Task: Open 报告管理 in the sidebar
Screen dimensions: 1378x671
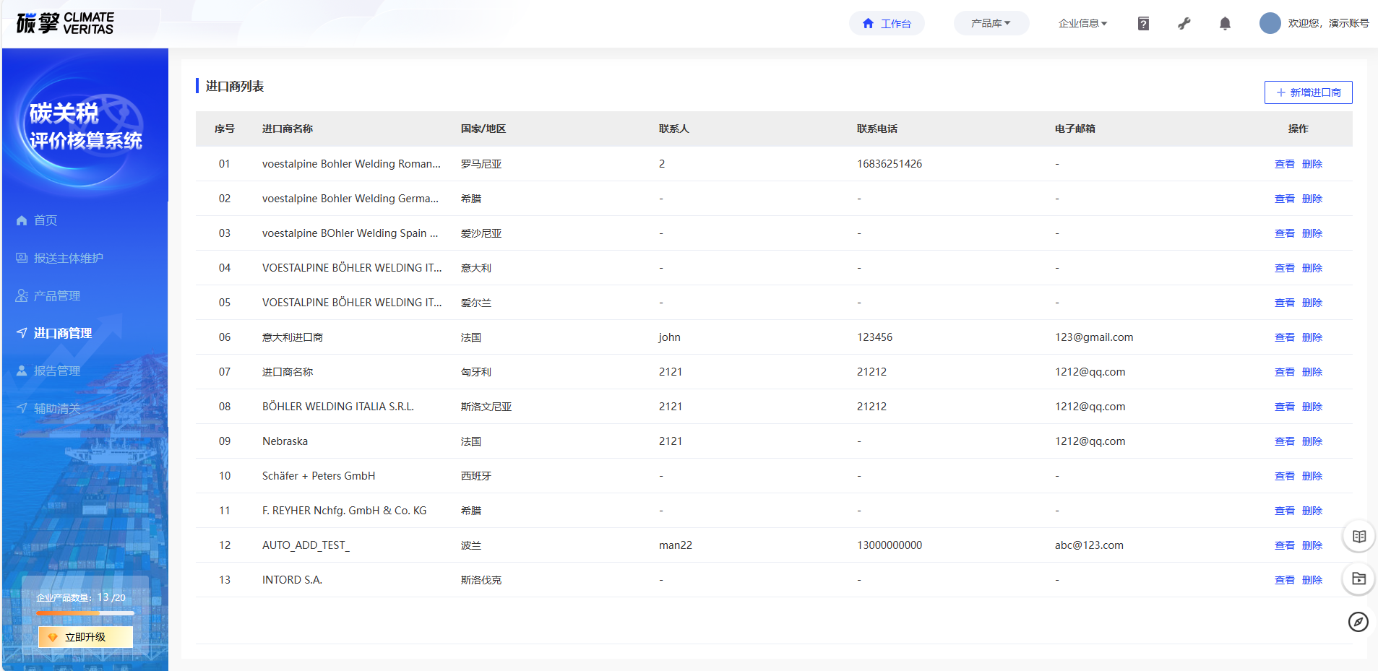Action: [x=56, y=371]
